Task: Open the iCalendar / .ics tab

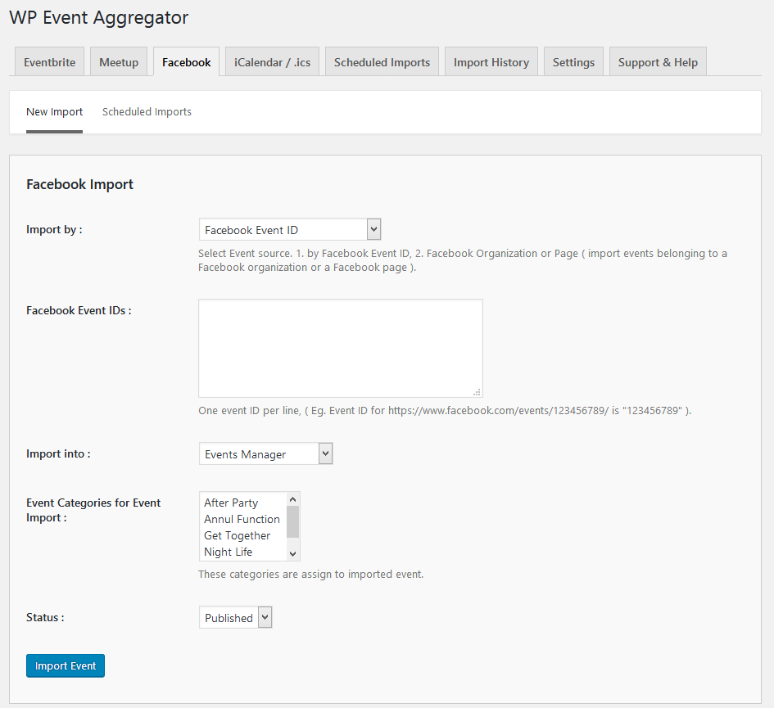Action: (272, 62)
